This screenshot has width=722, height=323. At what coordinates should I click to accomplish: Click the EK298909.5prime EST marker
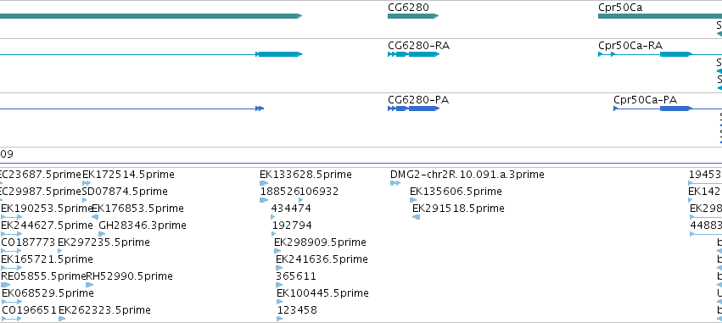(x=277, y=251)
